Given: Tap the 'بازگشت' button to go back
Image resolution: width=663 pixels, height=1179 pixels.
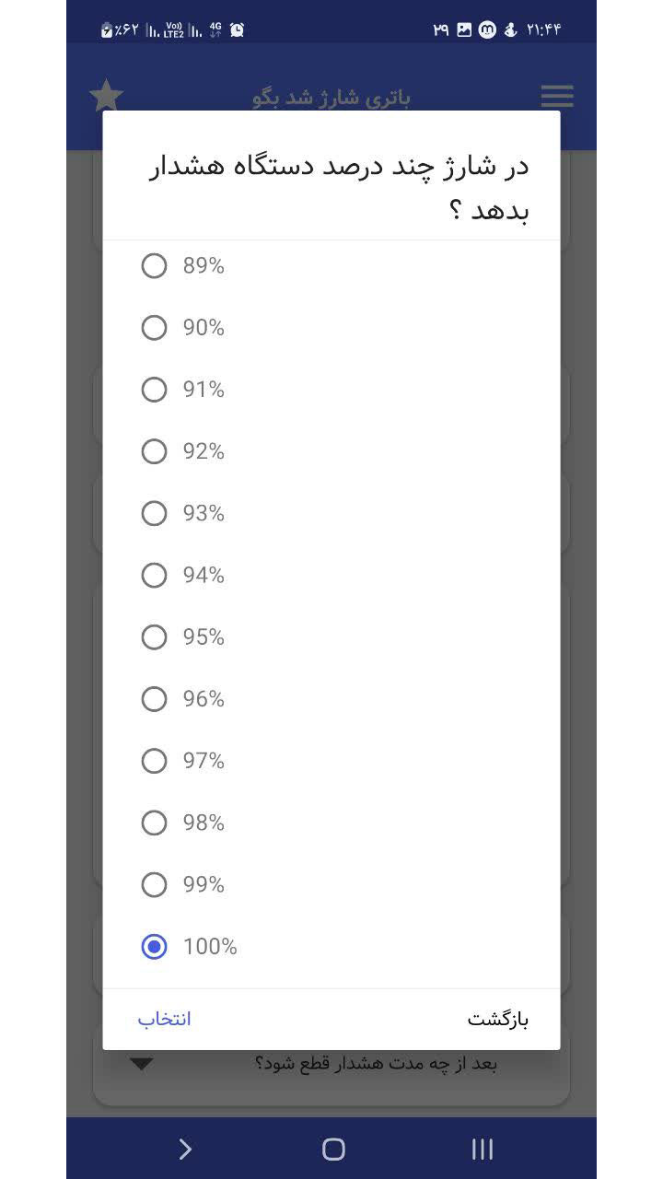Looking at the screenshot, I should (x=497, y=1019).
